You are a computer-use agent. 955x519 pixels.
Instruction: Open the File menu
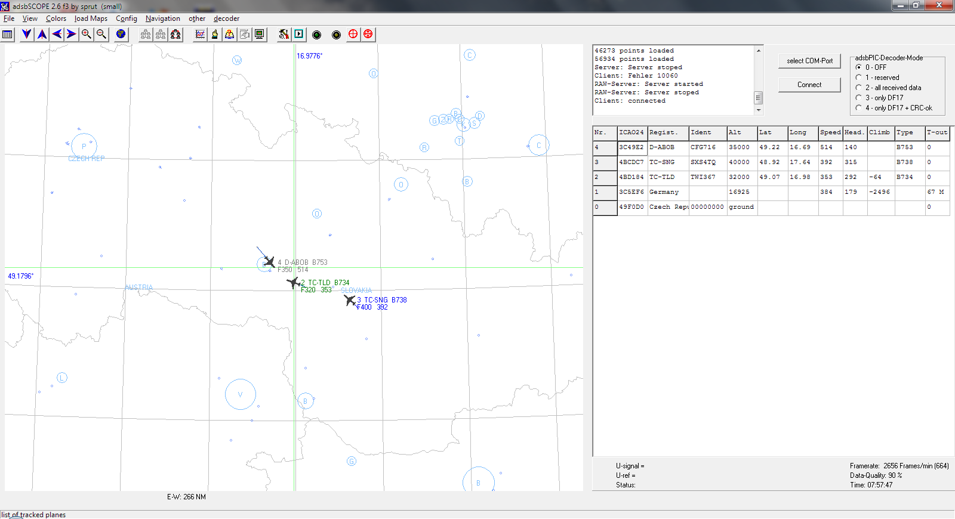[x=9, y=18]
